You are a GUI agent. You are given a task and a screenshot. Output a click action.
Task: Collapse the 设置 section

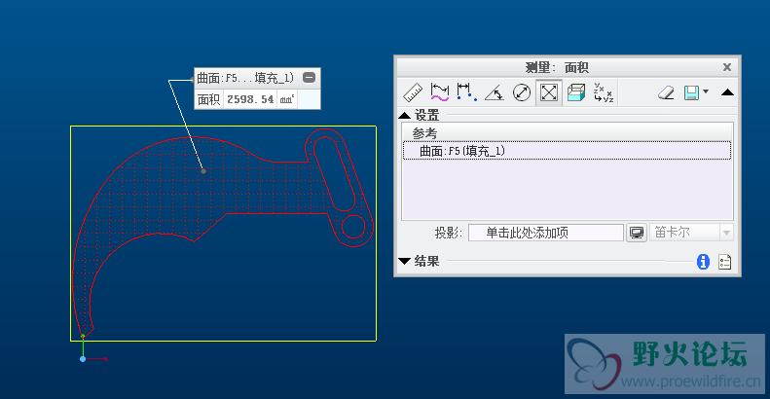pyautogui.click(x=405, y=116)
